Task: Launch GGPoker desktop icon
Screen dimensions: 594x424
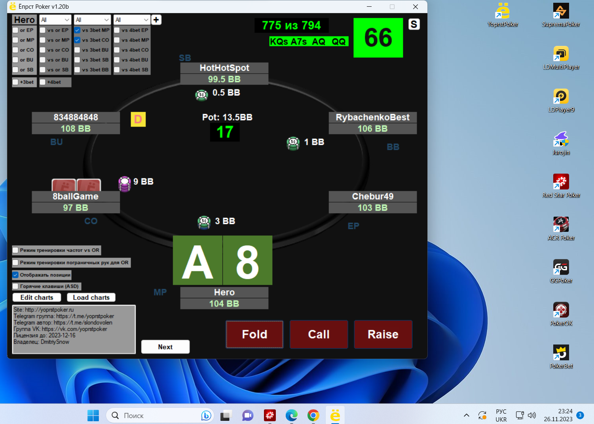Action: 561,271
